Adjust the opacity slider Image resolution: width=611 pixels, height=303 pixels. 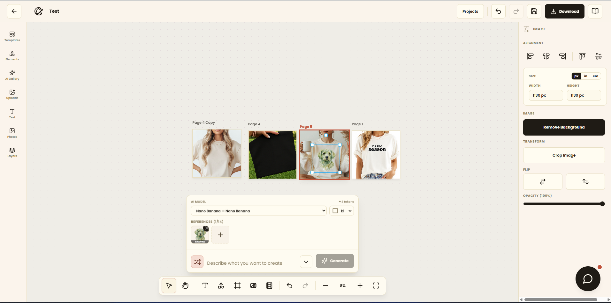[x=564, y=204]
